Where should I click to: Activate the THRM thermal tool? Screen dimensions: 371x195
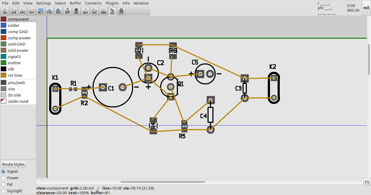[103, 11]
